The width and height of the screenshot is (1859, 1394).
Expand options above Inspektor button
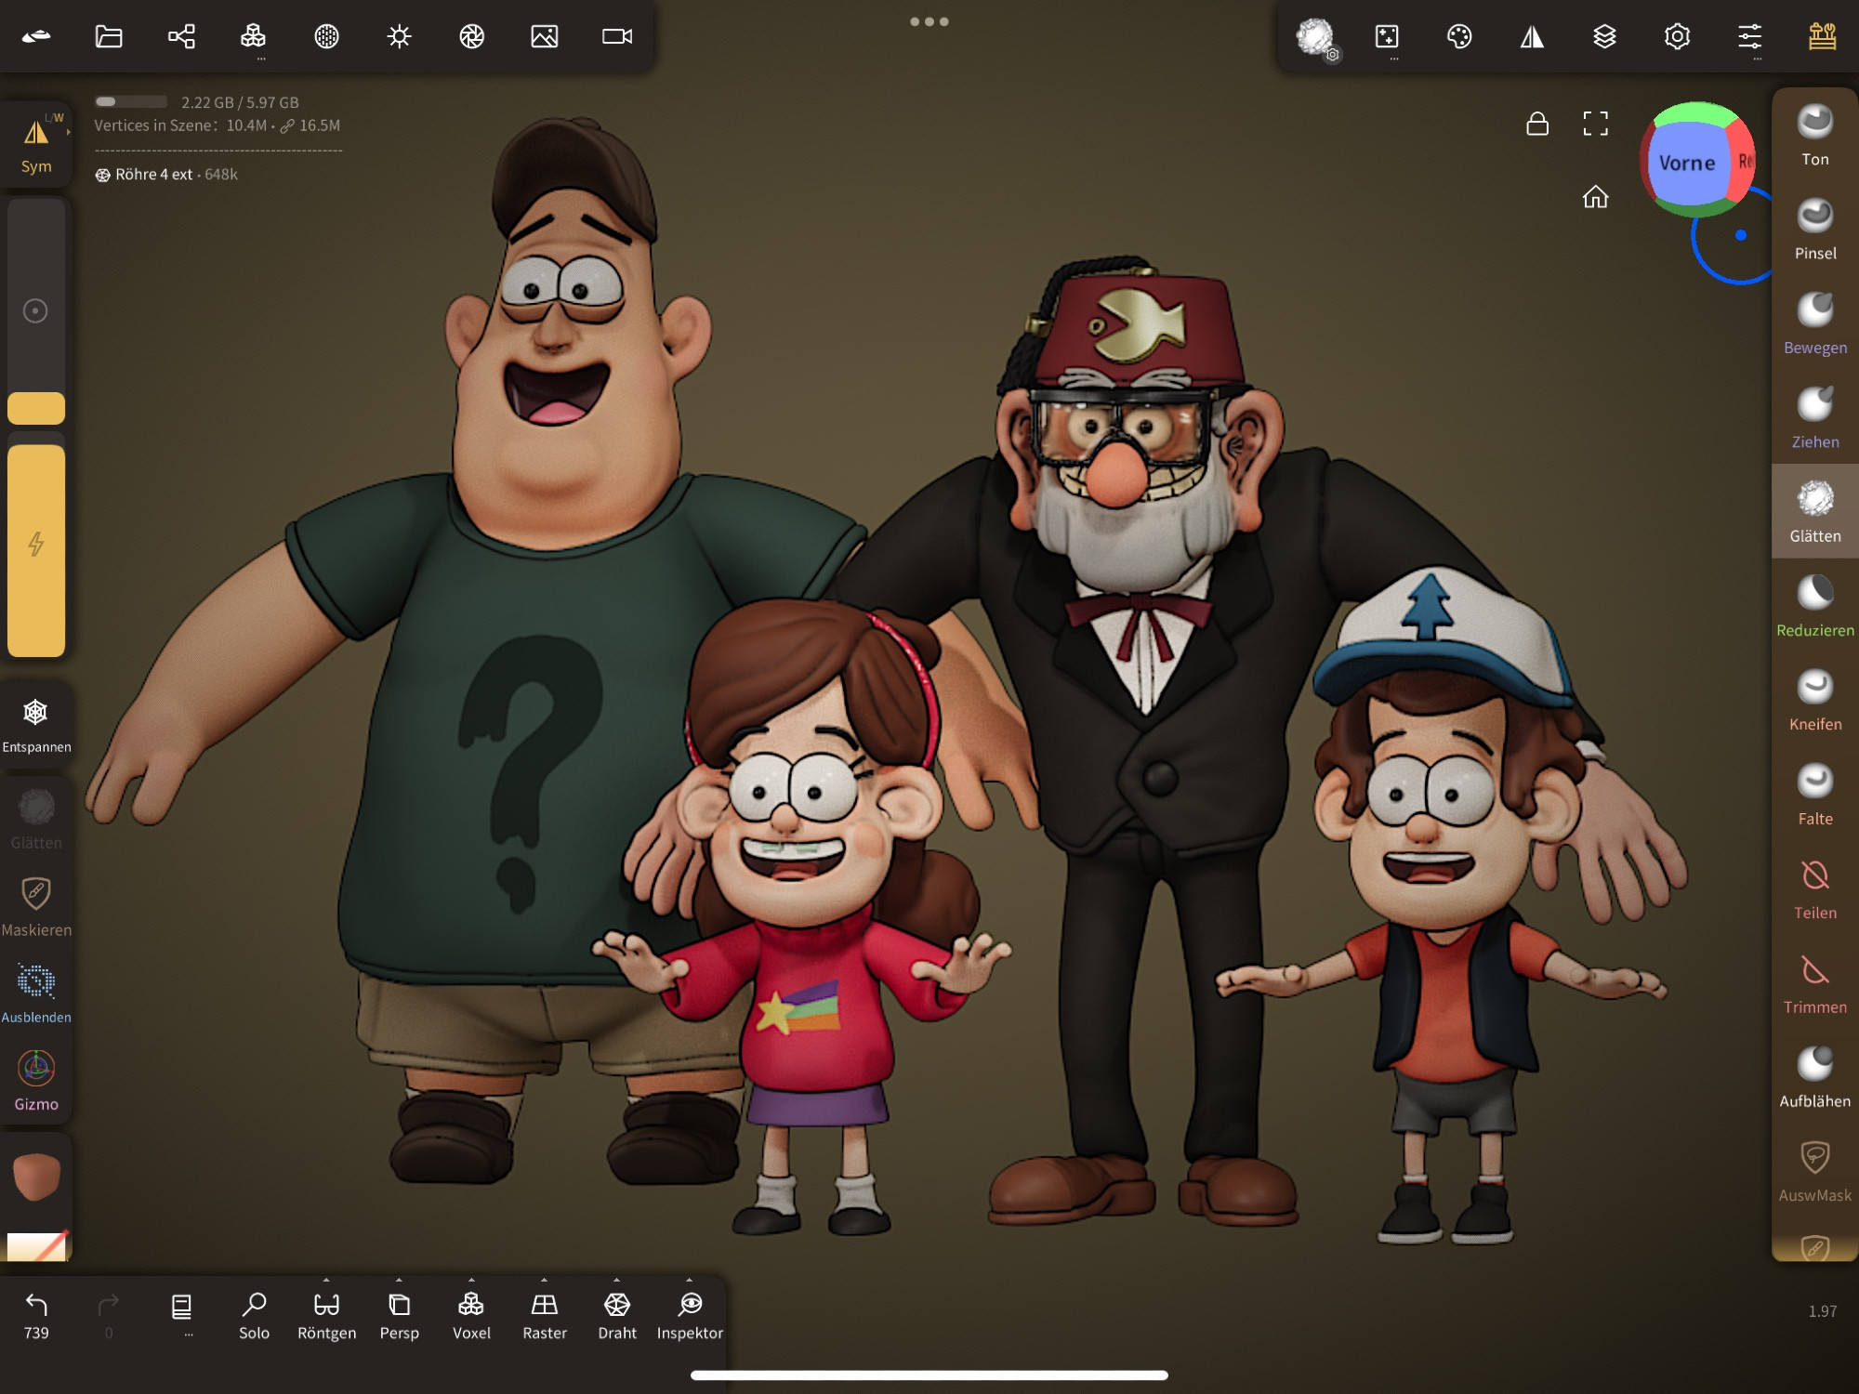click(x=689, y=1280)
